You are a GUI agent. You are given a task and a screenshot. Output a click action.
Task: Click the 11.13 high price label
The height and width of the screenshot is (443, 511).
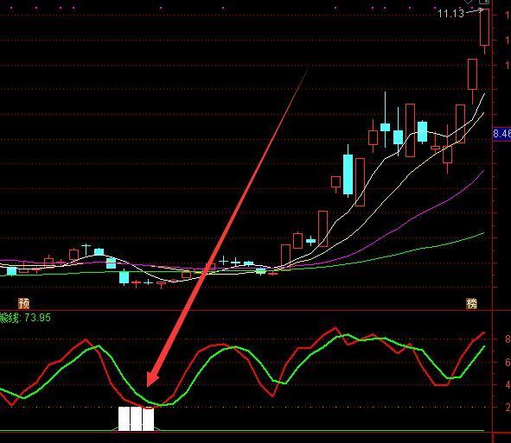tap(450, 14)
